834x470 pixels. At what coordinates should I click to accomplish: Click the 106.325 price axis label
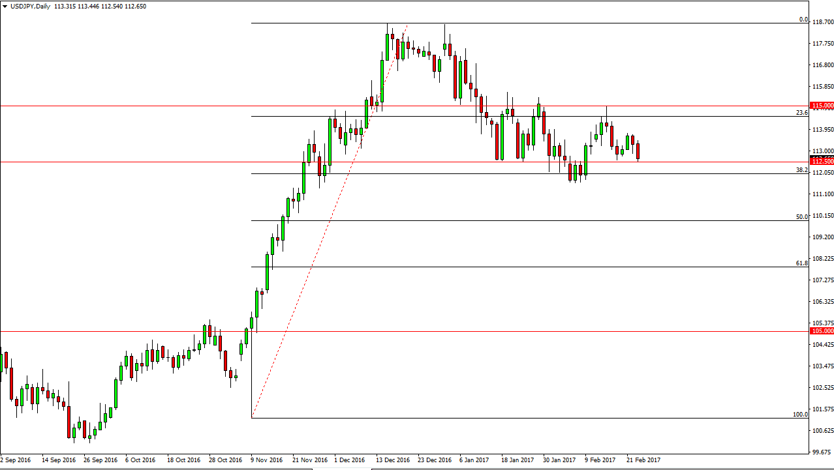click(822, 302)
